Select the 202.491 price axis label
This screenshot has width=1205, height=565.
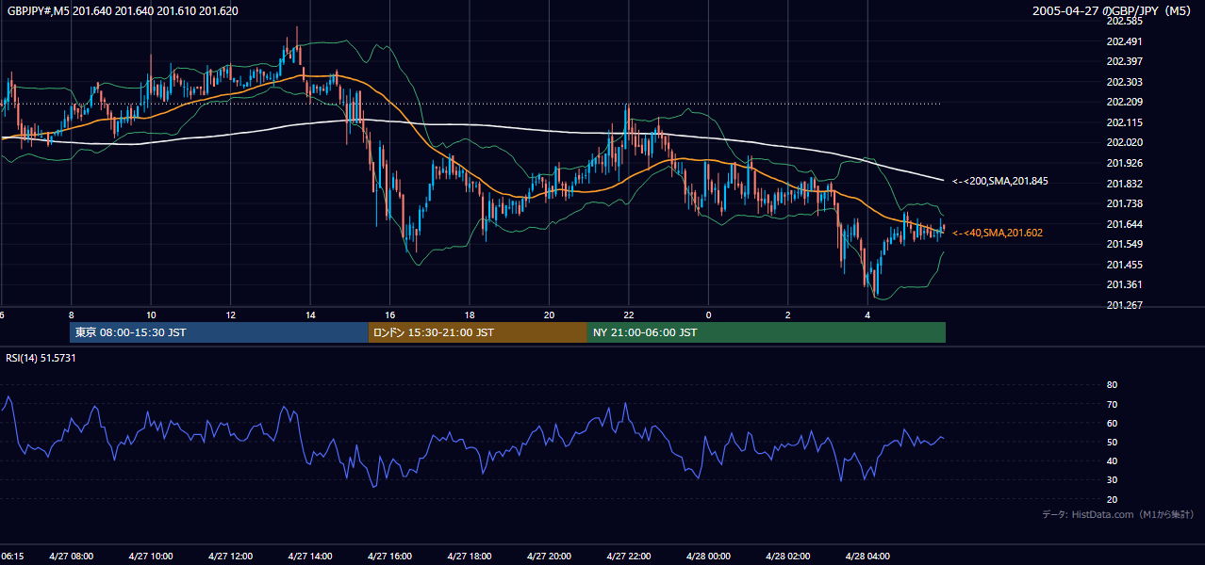(1124, 41)
